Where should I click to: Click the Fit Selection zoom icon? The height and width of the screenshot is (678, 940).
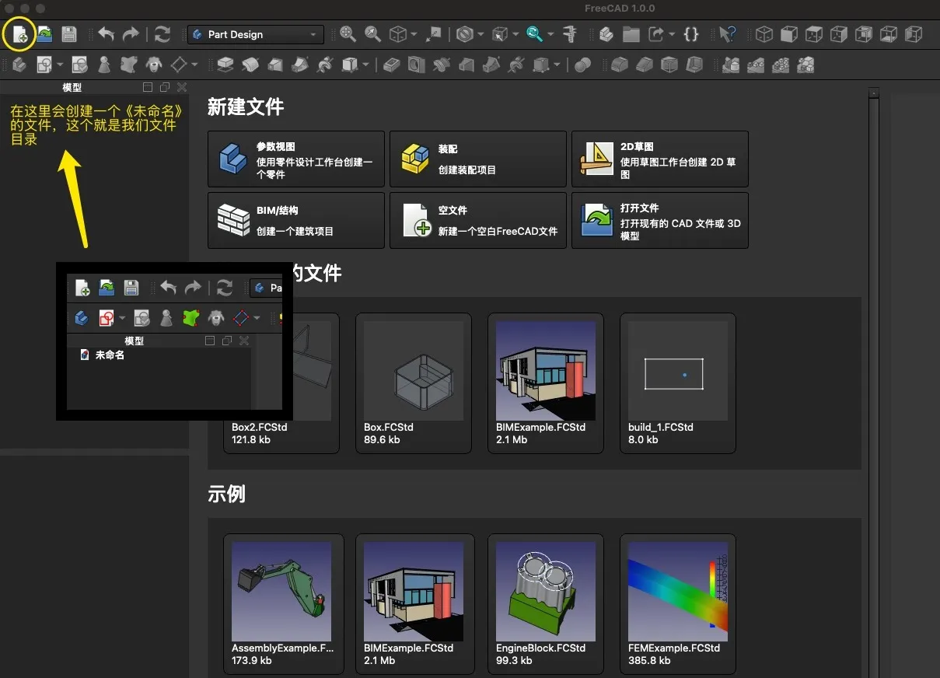point(373,34)
